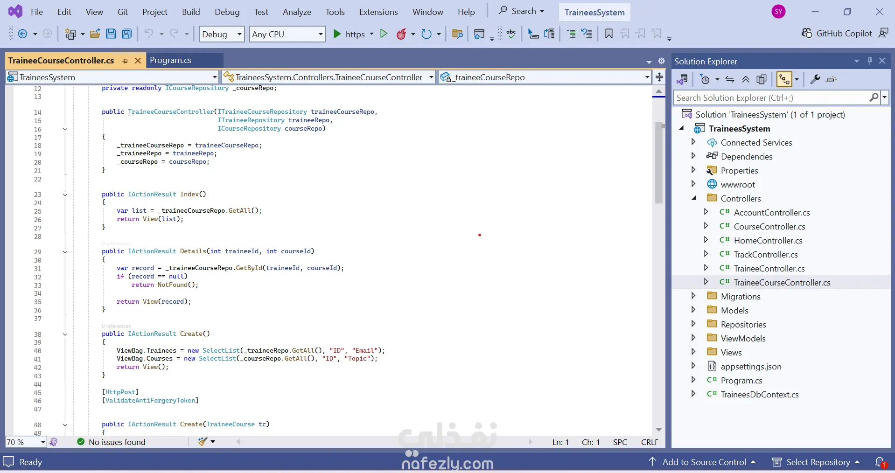Open Properties wrench icon in Solution Explorer
Viewport: 895px width, 473px height.
click(815, 80)
